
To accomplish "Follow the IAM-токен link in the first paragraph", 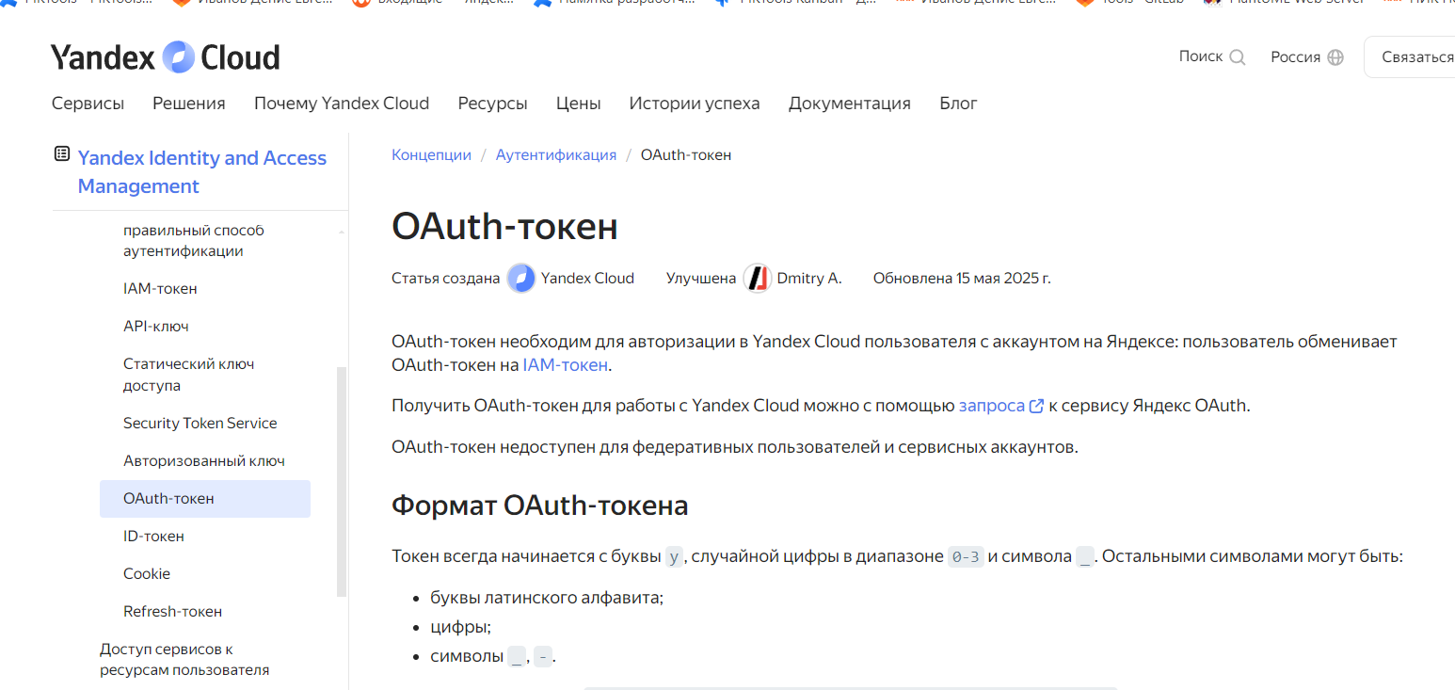I will pyautogui.click(x=566, y=365).
